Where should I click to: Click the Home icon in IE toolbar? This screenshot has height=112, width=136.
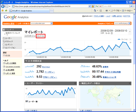tap(95, 11)
